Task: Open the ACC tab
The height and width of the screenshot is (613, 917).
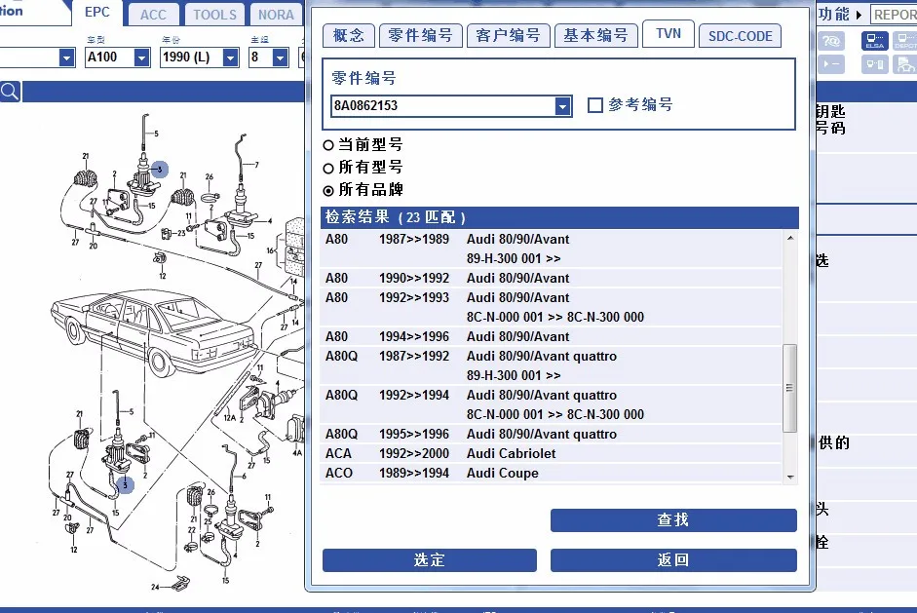Action: pos(153,15)
